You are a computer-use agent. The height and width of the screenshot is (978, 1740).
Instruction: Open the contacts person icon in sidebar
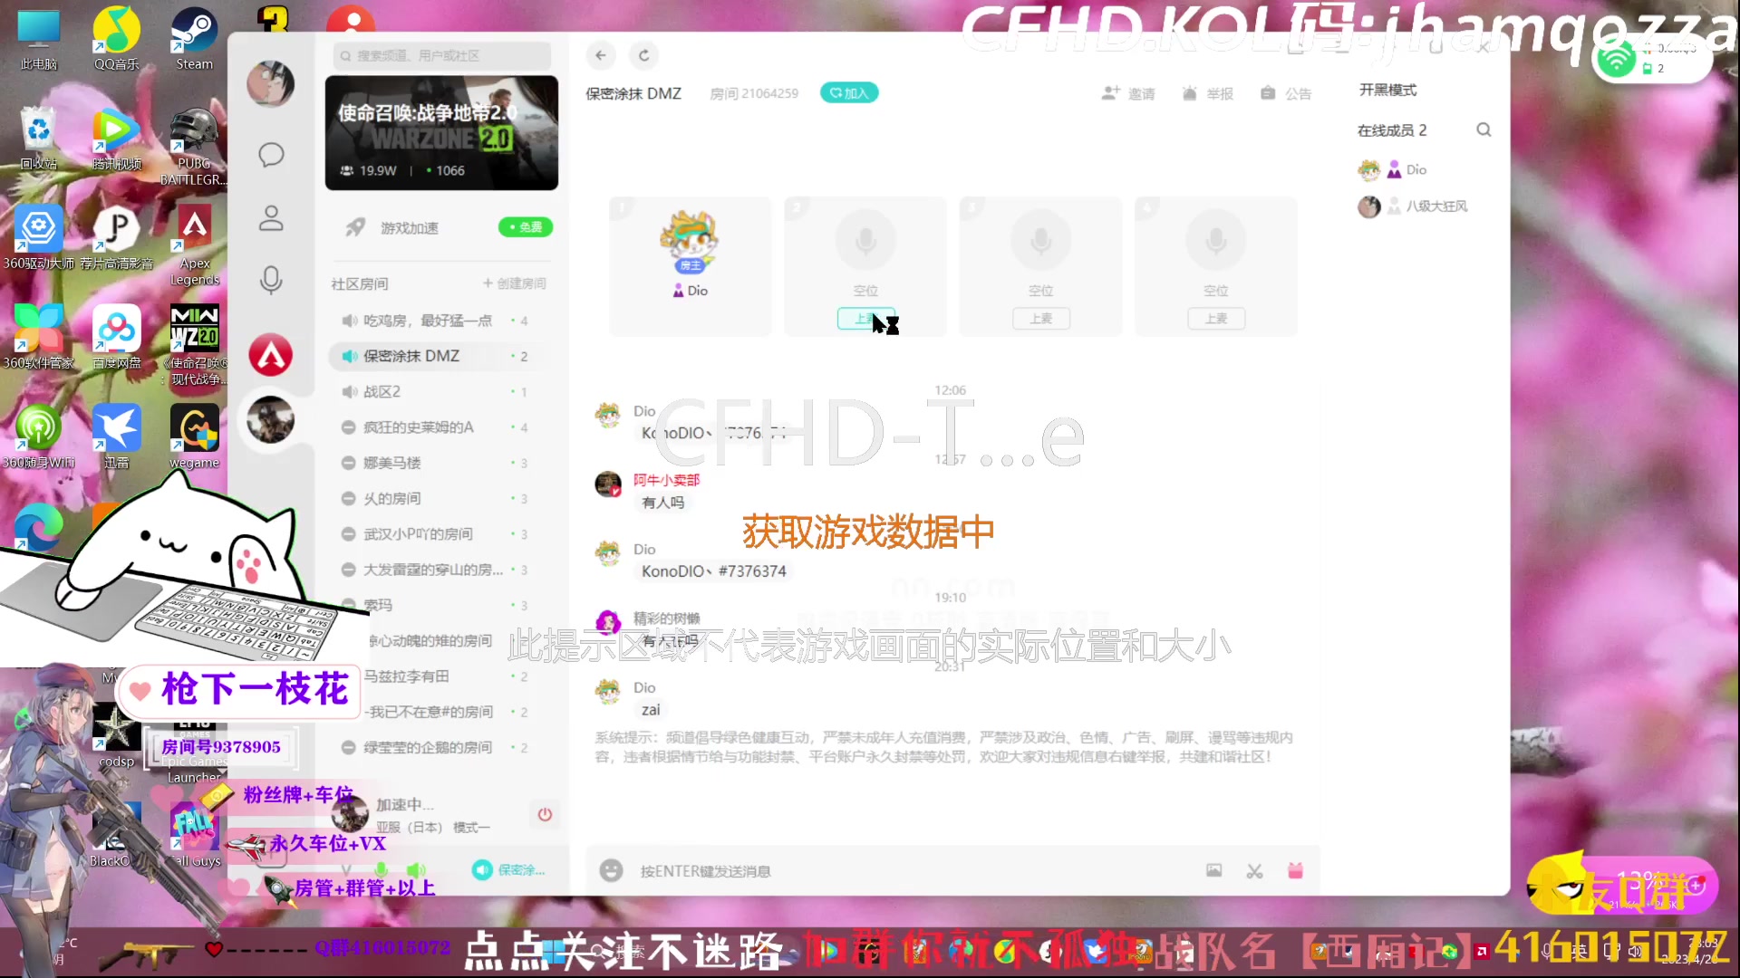tap(271, 218)
